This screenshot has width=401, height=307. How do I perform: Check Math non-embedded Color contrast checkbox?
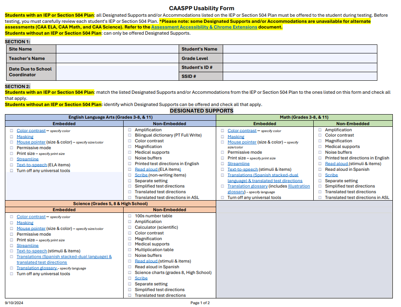320,135
